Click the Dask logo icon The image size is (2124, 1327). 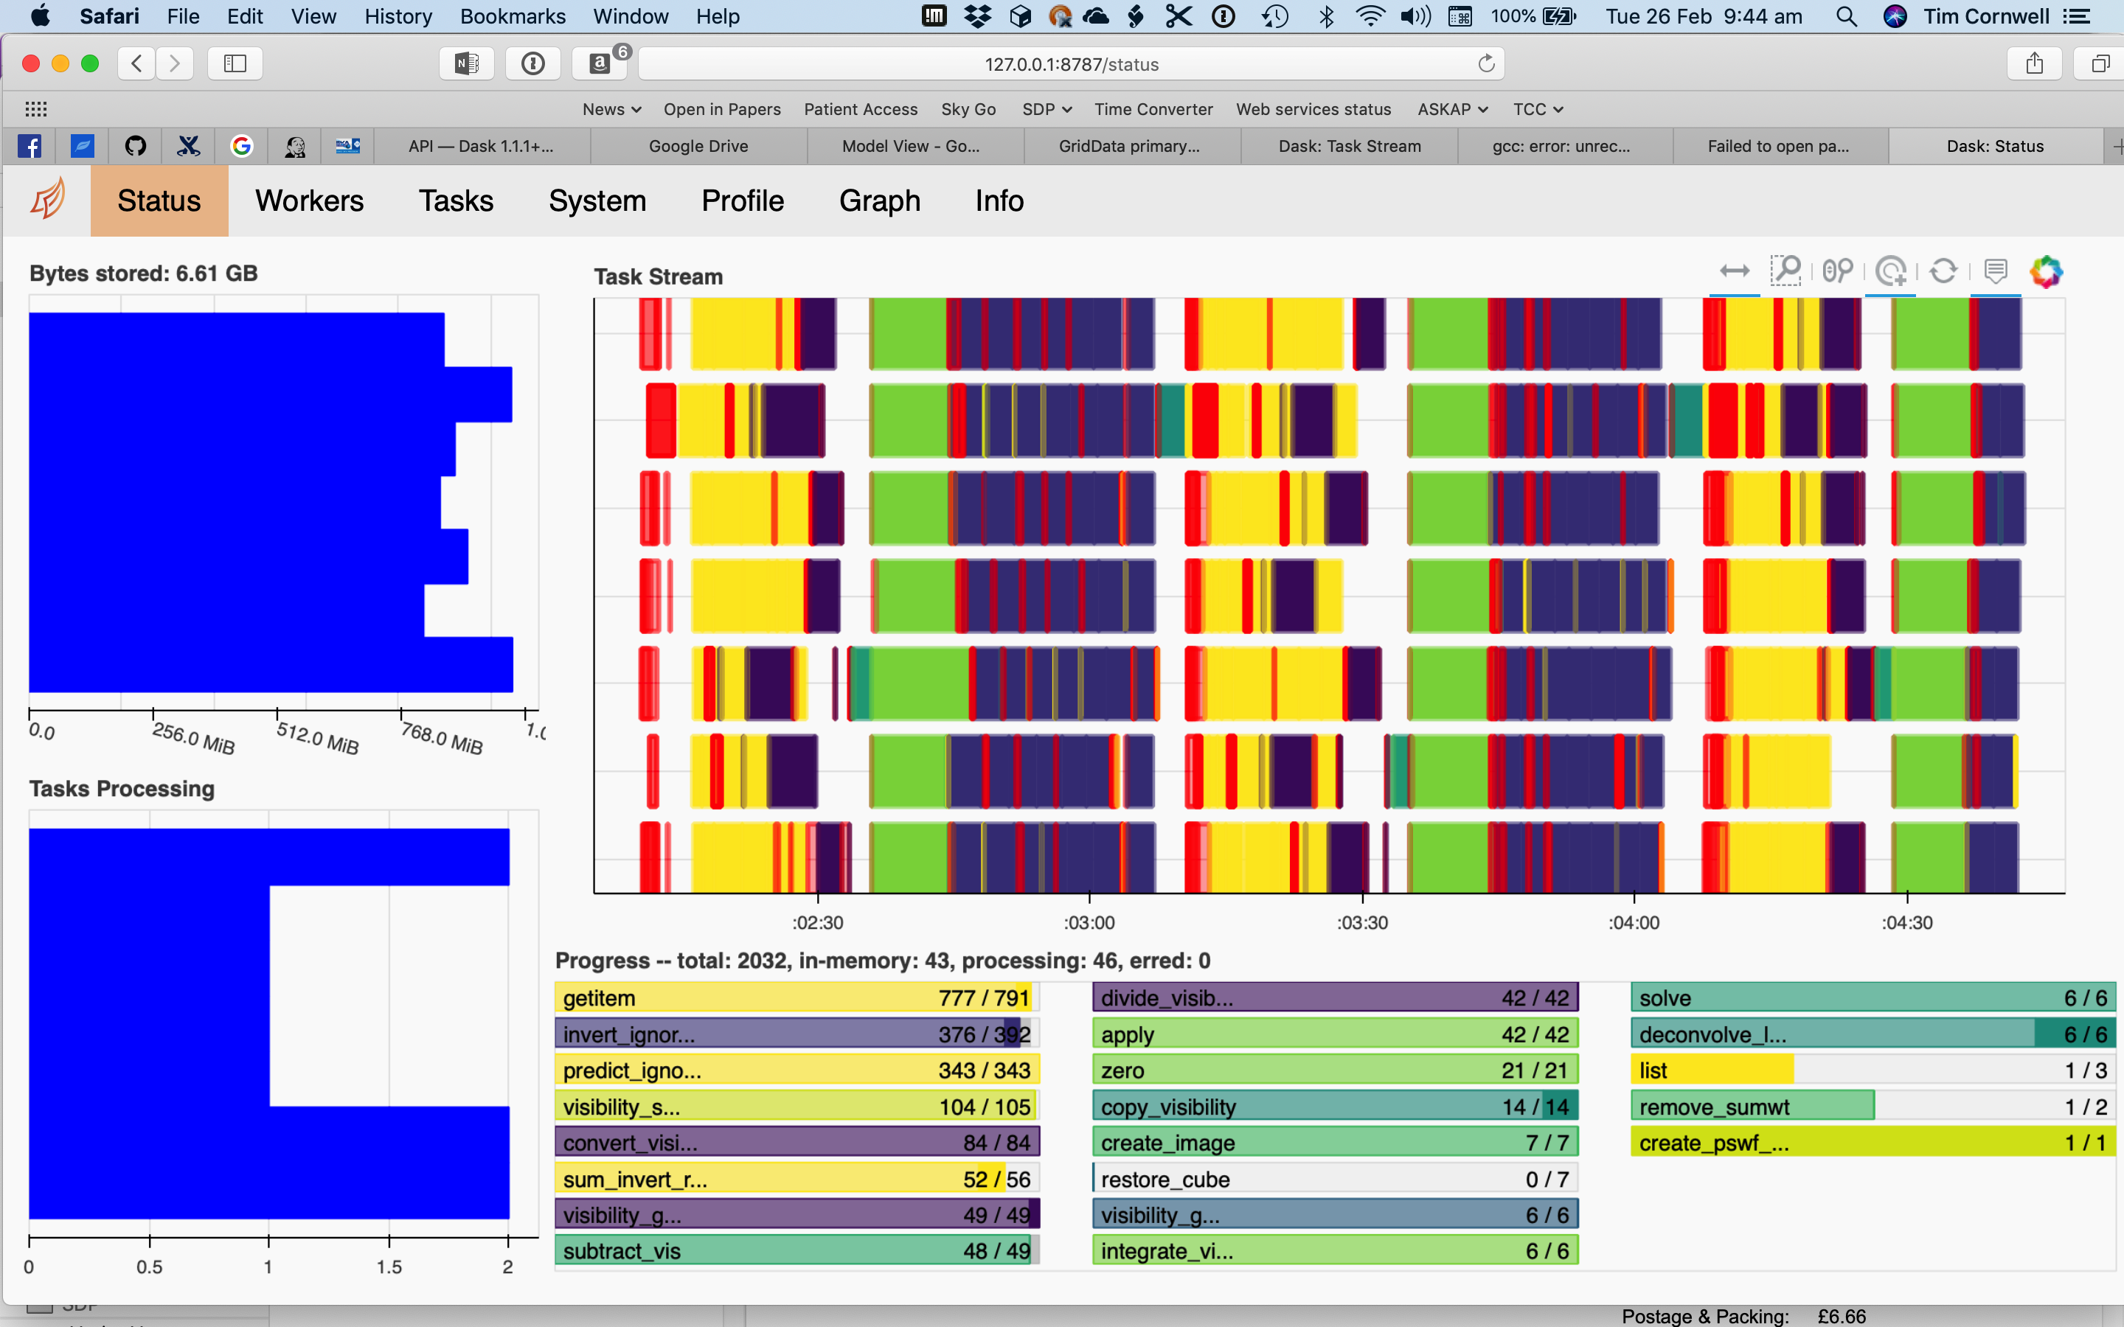click(47, 199)
